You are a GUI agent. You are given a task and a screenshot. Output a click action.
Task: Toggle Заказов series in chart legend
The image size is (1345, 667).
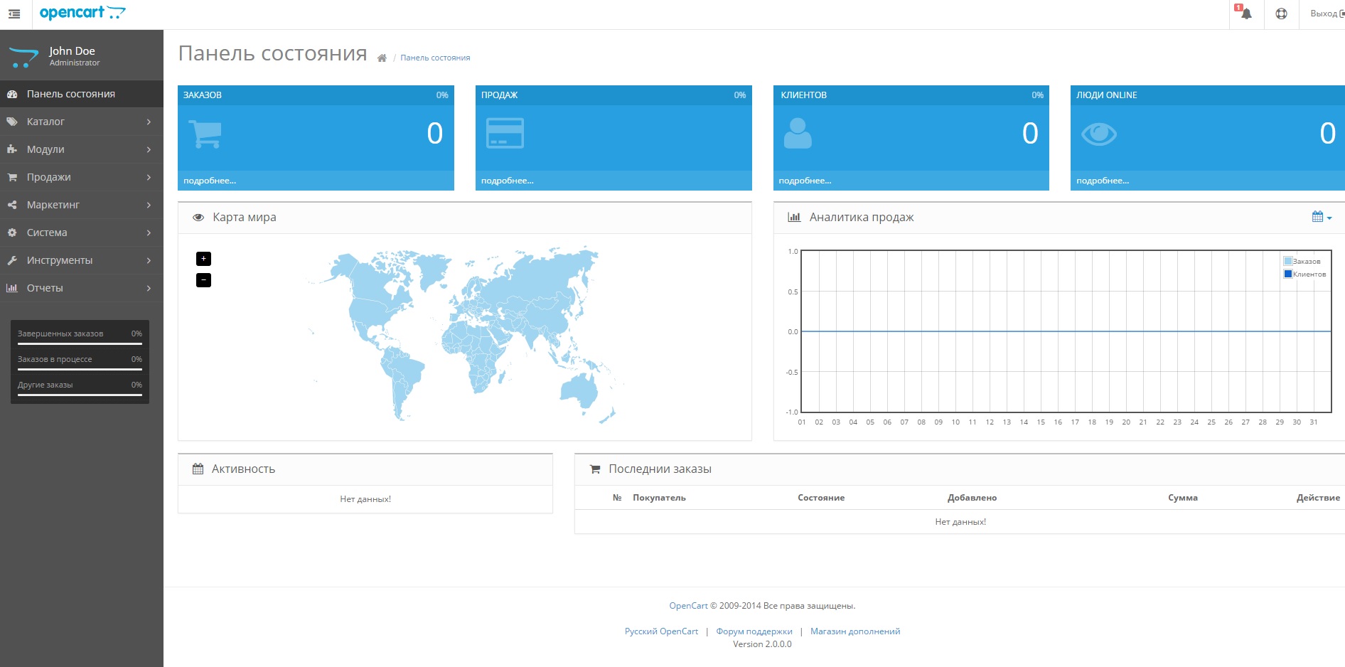(x=1302, y=261)
